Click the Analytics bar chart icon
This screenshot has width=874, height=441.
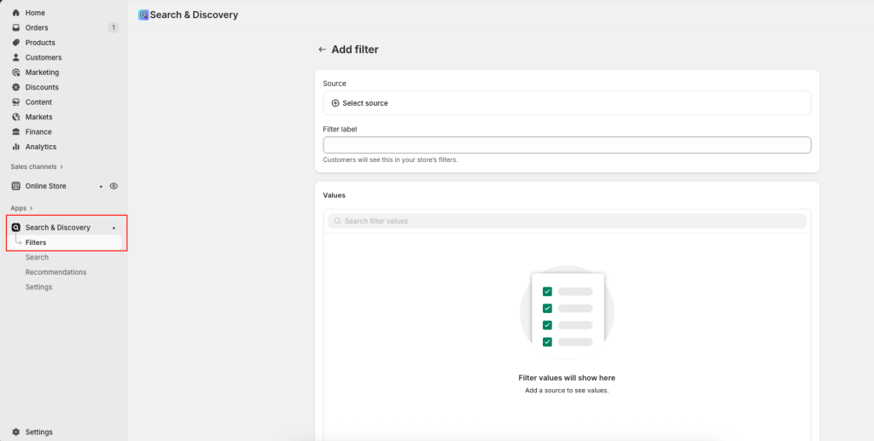point(15,147)
